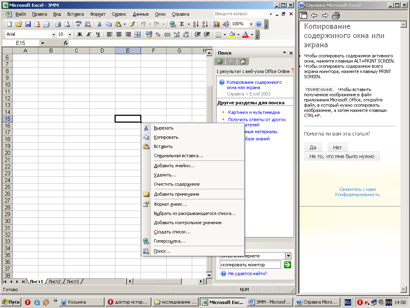Image resolution: width=410 pixels, height=308 pixels.
Task: Choose Гиперссылка in context menu
Action: pyautogui.click(x=193, y=241)
